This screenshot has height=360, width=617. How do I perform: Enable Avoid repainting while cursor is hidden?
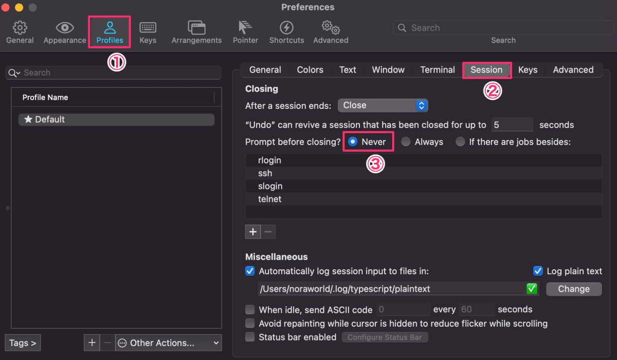[x=250, y=323]
